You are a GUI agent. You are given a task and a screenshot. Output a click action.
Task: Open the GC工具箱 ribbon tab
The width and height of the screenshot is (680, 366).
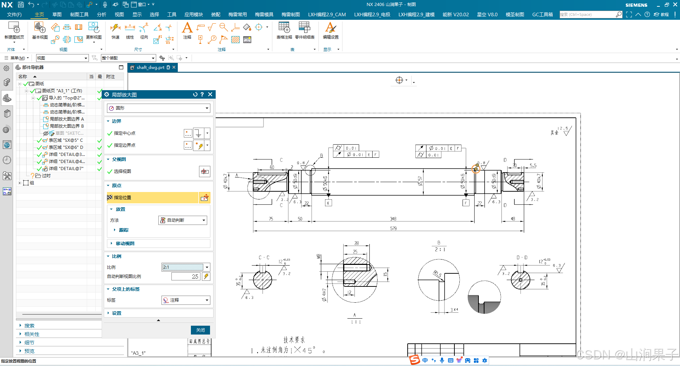[x=542, y=14]
